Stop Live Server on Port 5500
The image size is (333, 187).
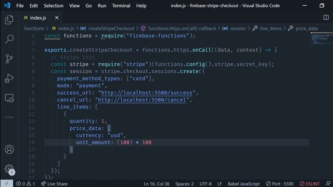[280, 184]
